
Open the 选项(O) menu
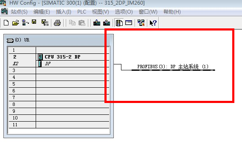click(124, 12)
